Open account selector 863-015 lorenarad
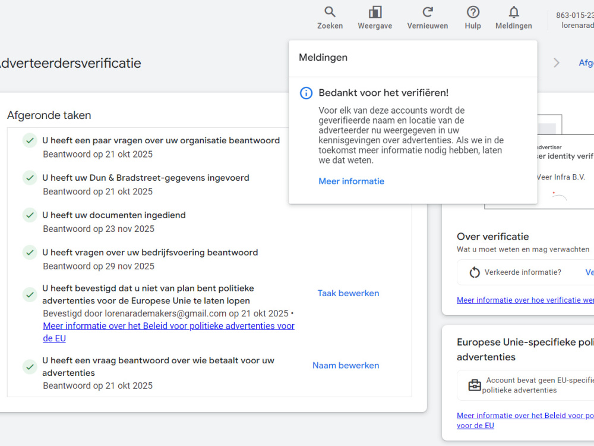 click(x=574, y=20)
